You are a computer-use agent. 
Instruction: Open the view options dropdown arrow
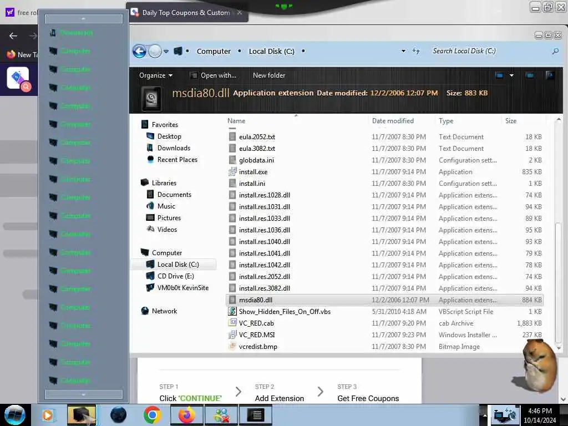511,75
